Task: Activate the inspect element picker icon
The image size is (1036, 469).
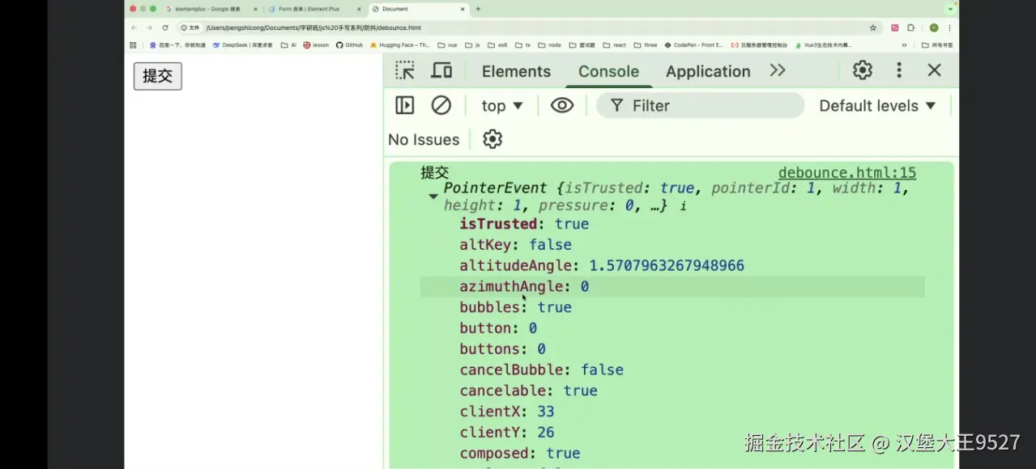Action: coord(405,70)
